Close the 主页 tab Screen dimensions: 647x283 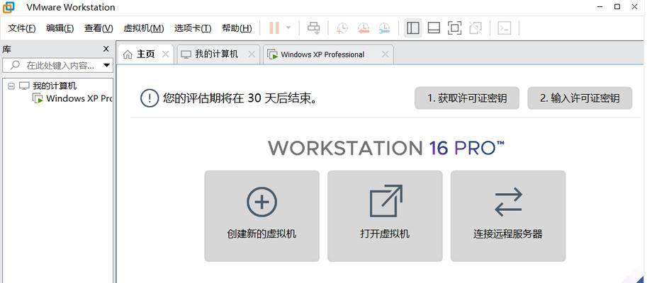coord(165,54)
